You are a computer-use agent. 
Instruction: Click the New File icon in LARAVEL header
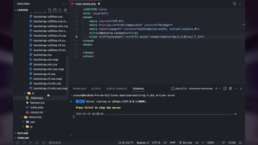(50, 10)
